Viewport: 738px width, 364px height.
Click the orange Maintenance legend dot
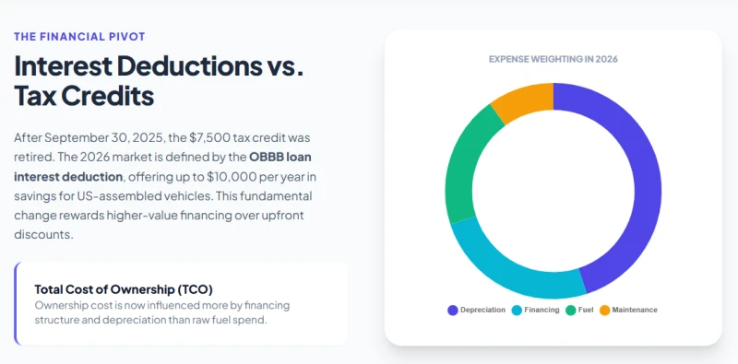tap(605, 311)
